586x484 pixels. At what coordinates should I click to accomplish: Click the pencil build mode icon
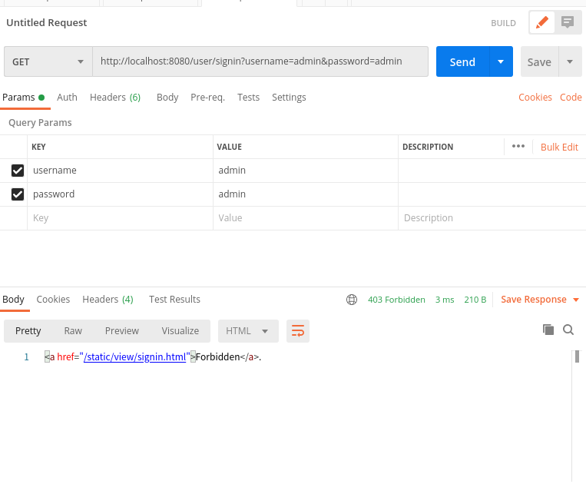pyautogui.click(x=542, y=22)
